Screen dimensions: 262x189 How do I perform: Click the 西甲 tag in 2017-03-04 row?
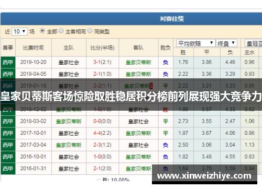coord(8,145)
